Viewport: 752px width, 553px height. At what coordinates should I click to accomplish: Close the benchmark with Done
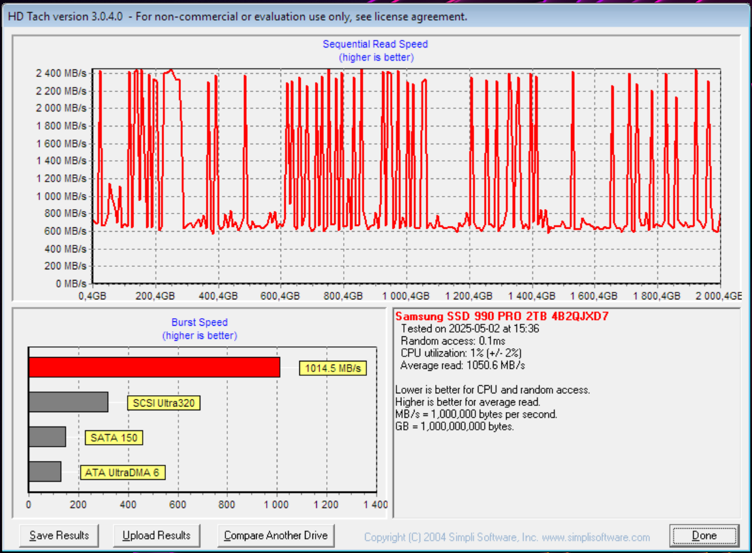coord(704,535)
